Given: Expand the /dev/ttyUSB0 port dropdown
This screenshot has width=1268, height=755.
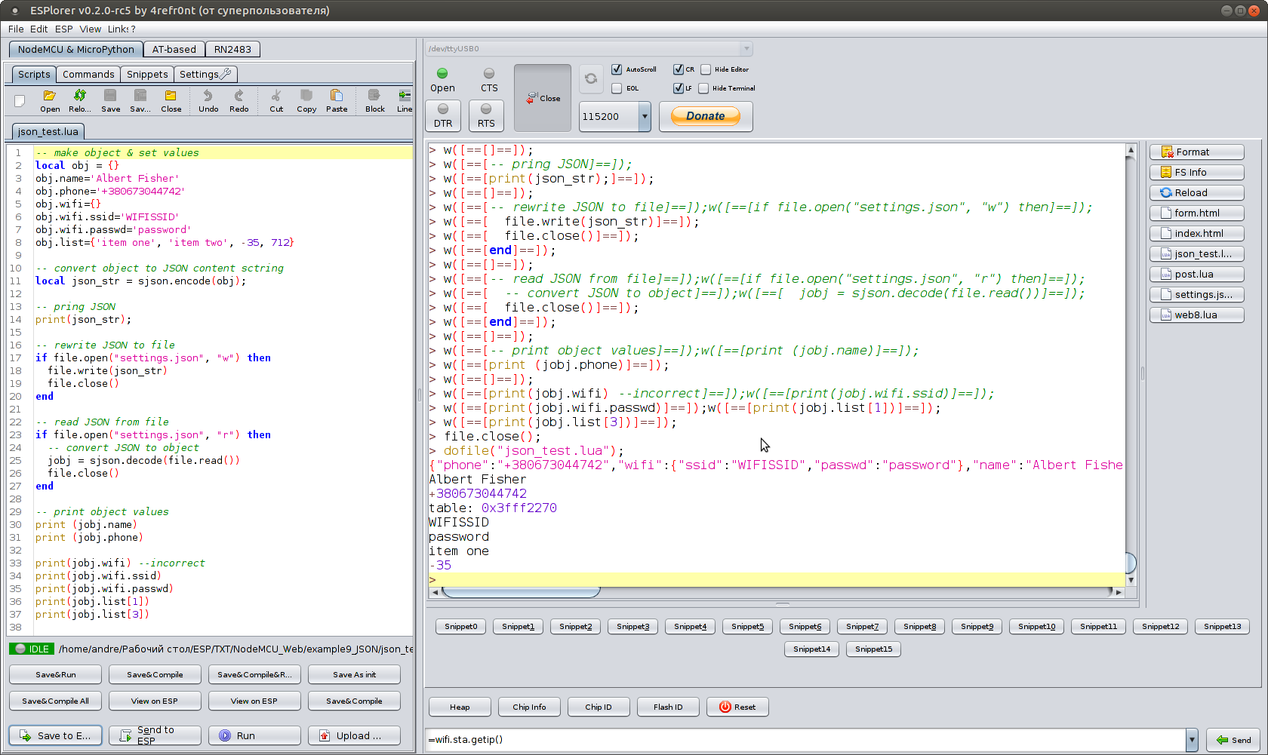Looking at the screenshot, I should (x=746, y=49).
